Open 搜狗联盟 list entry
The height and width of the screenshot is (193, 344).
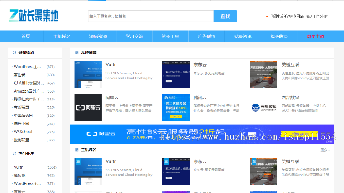click(x=21, y=140)
